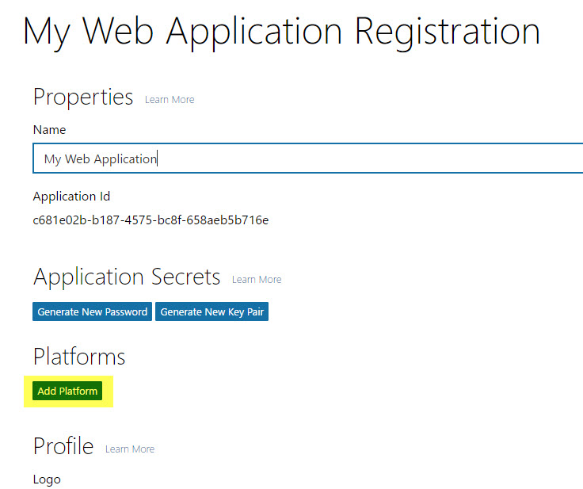583x489 pixels.
Task: Click the Properties section heading
Action: (83, 97)
